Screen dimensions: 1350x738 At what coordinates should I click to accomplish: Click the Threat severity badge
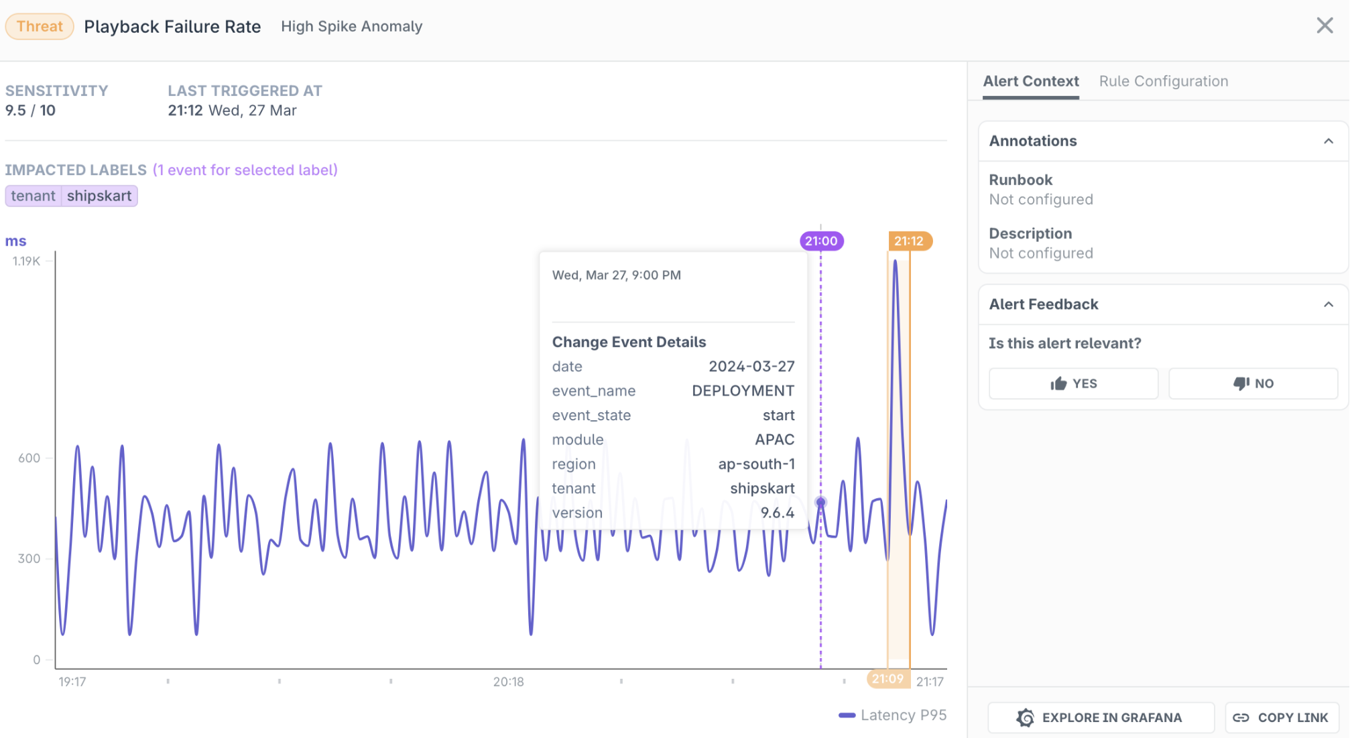(x=40, y=26)
